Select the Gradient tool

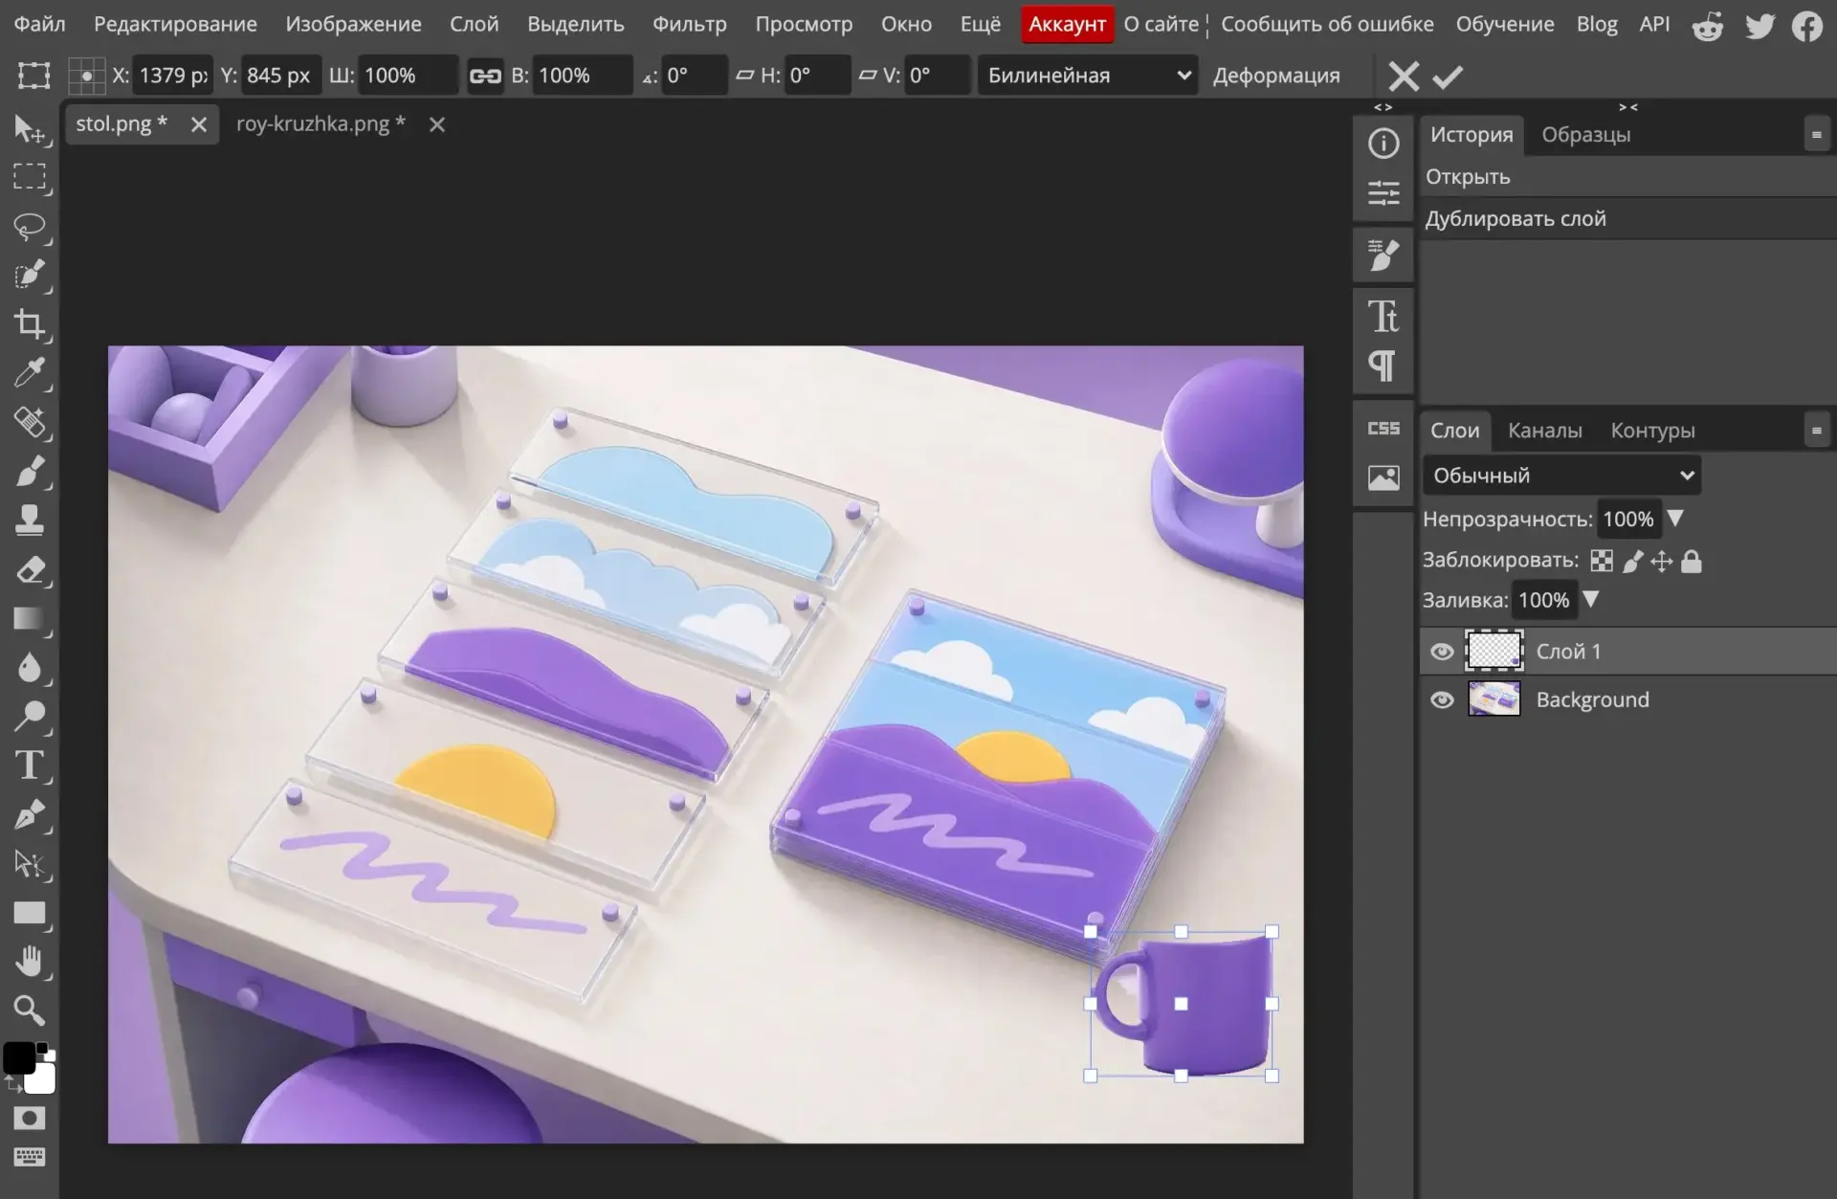[29, 619]
